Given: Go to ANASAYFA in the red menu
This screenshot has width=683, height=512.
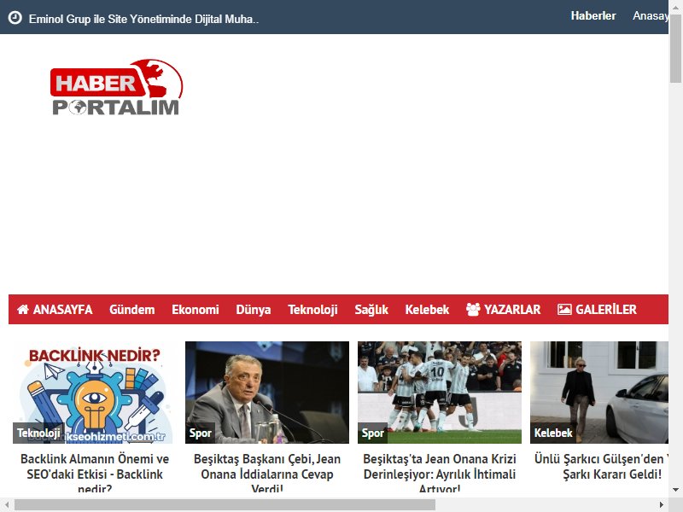Looking at the screenshot, I should pyautogui.click(x=62, y=310).
